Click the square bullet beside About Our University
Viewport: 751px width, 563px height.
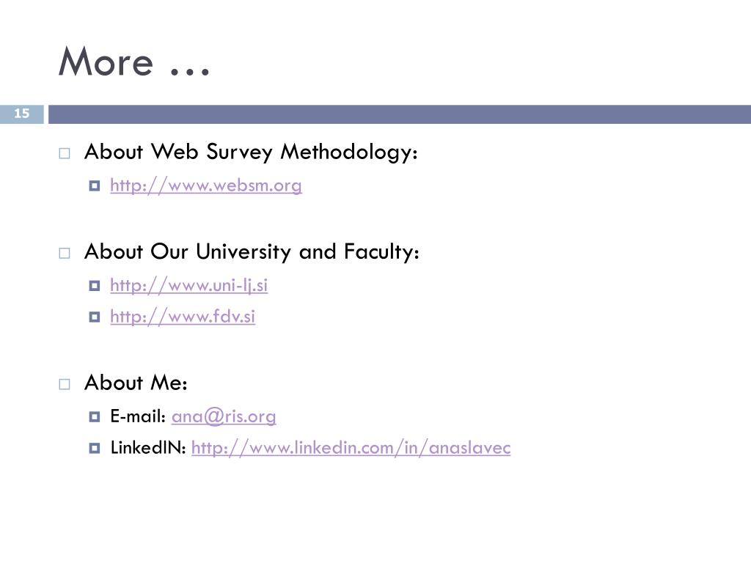(65, 253)
